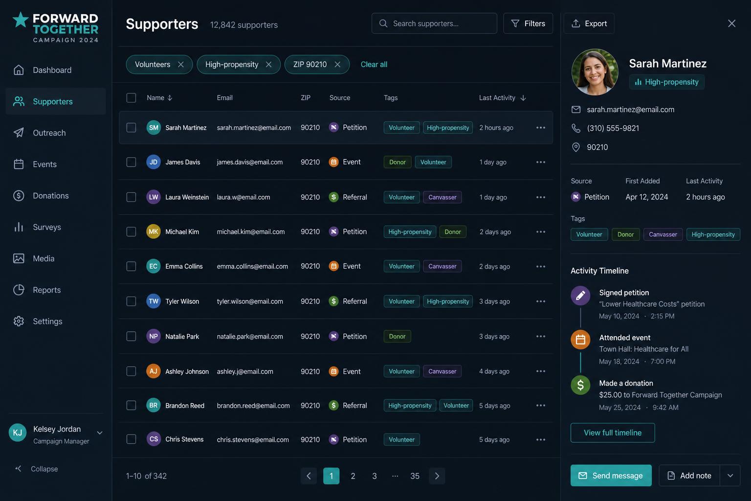Click the High-propensity badge under Sarah's name
Viewport: 751px width, 501px height.
(667, 82)
